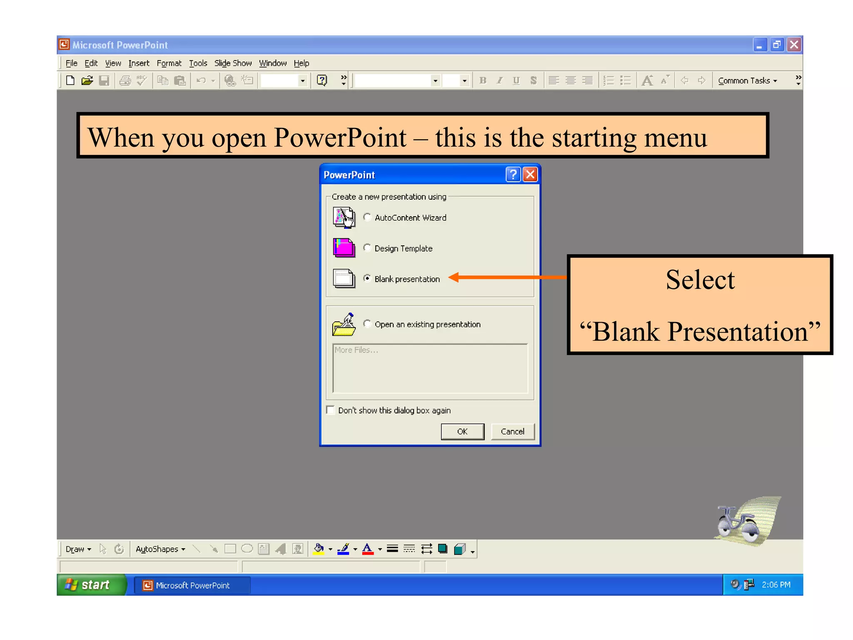Click the Open folder toolbar icon
This screenshot has height=640, width=853.
click(x=87, y=80)
